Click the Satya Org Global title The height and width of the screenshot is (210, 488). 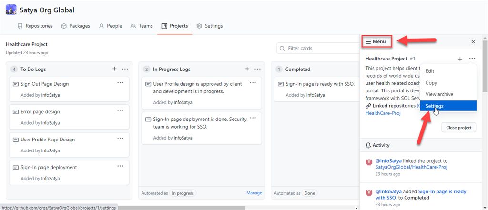tap(47, 10)
